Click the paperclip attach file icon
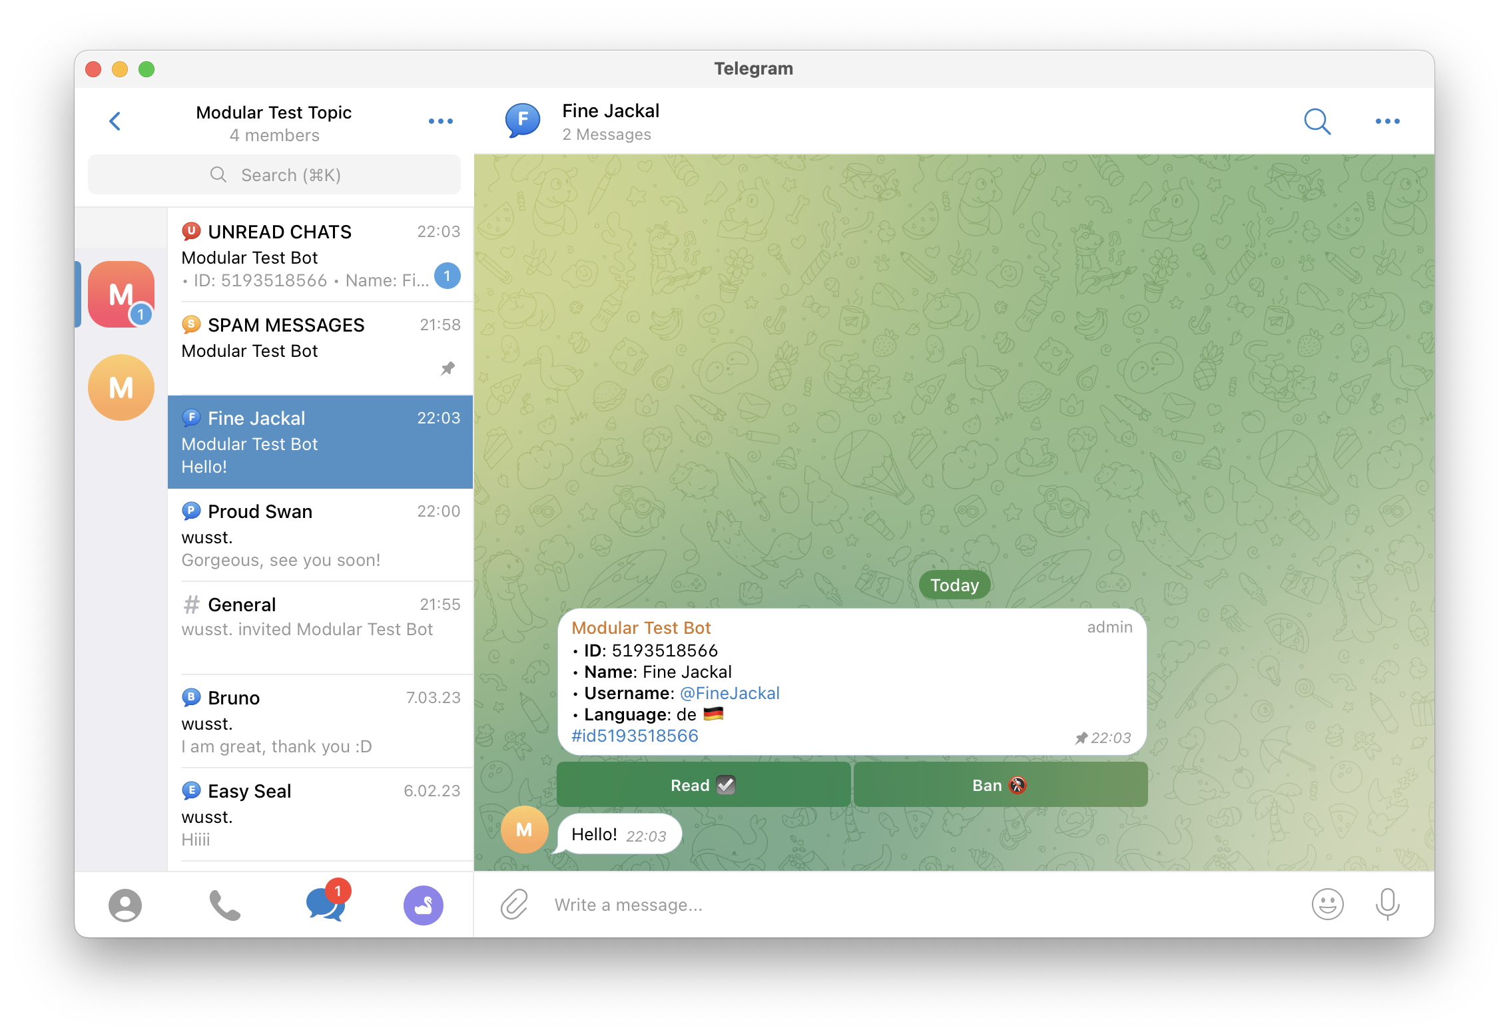The width and height of the screenshot is (1509, 1036). (x=514, y=905)
